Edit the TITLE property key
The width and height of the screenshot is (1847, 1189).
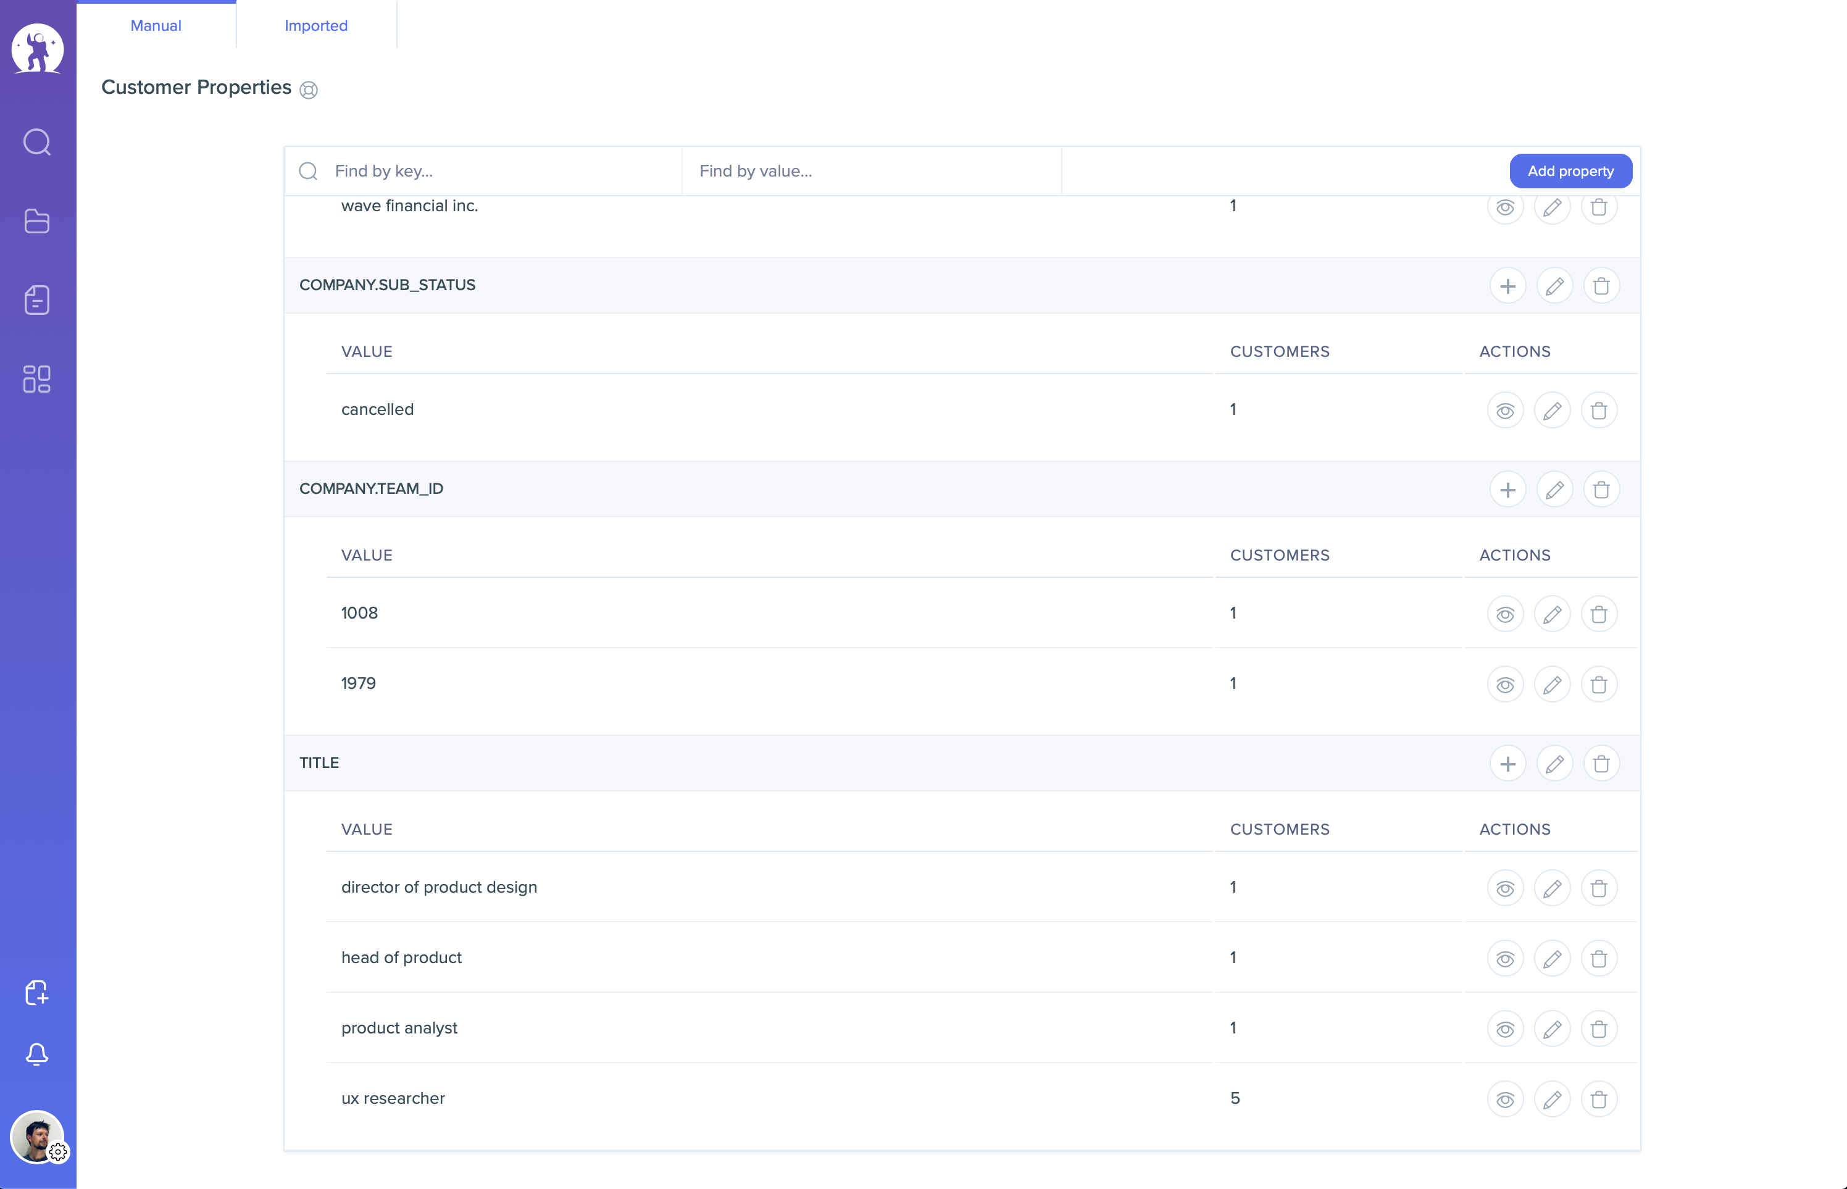tap(1554, 764)
